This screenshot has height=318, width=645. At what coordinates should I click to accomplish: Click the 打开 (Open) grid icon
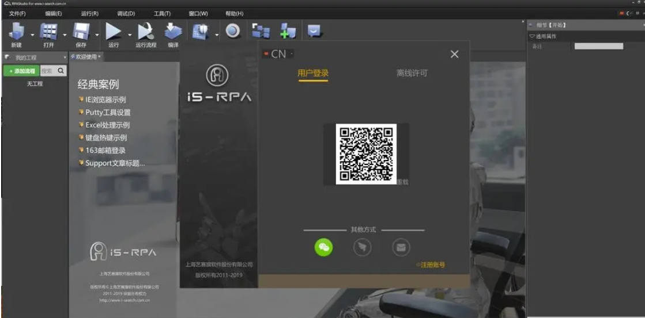coord(48,32)
